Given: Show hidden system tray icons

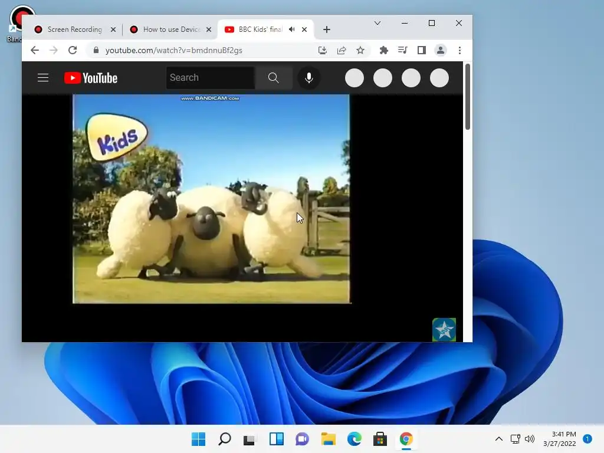Looking at the screenshot, I should coord(499,439).
